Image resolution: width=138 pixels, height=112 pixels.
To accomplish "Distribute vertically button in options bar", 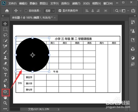I will pos(106,11).
